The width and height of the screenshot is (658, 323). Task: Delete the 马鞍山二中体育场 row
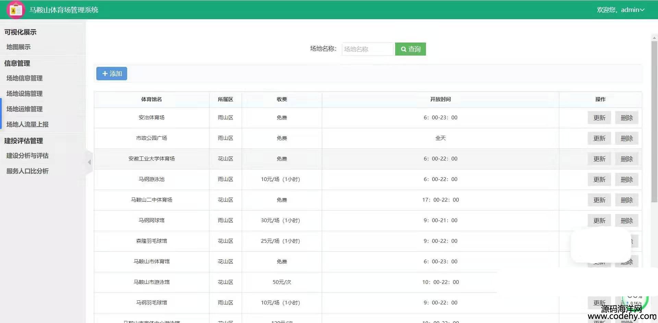(x=627, y=200)
